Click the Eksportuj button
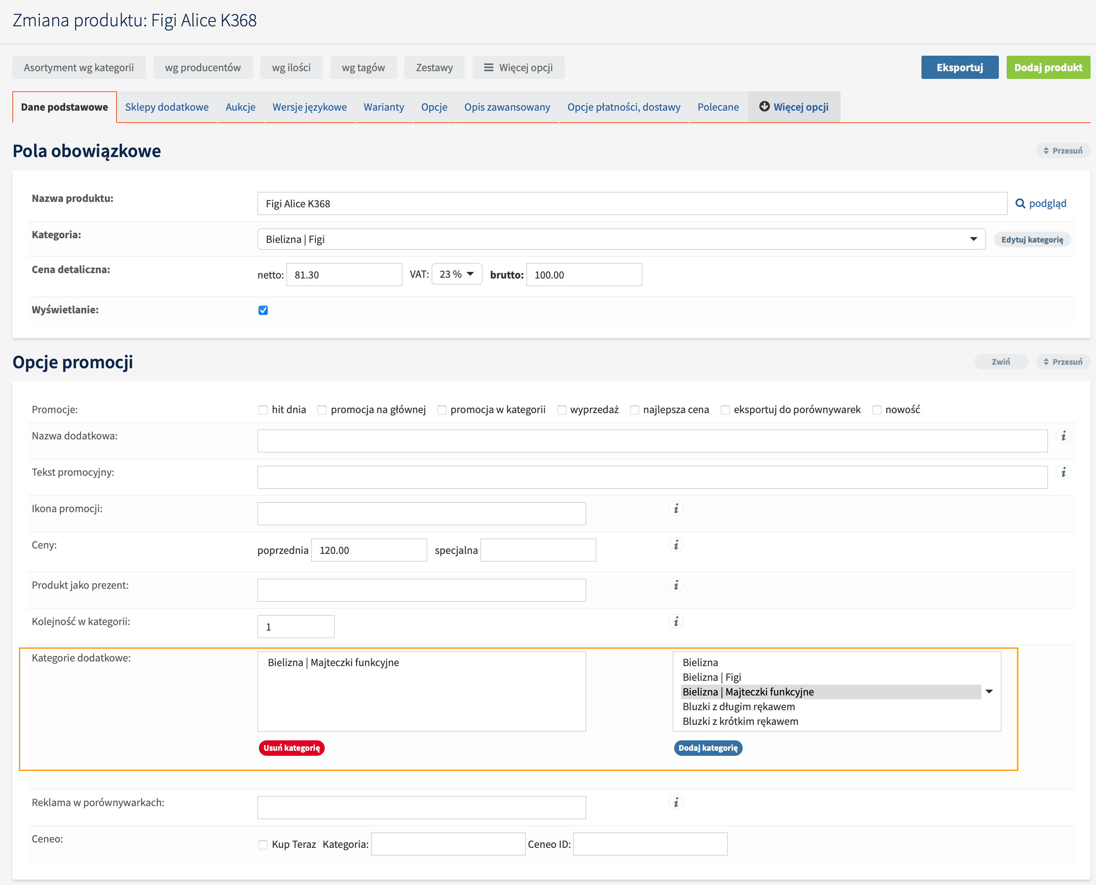 click(x=959, y=67)
